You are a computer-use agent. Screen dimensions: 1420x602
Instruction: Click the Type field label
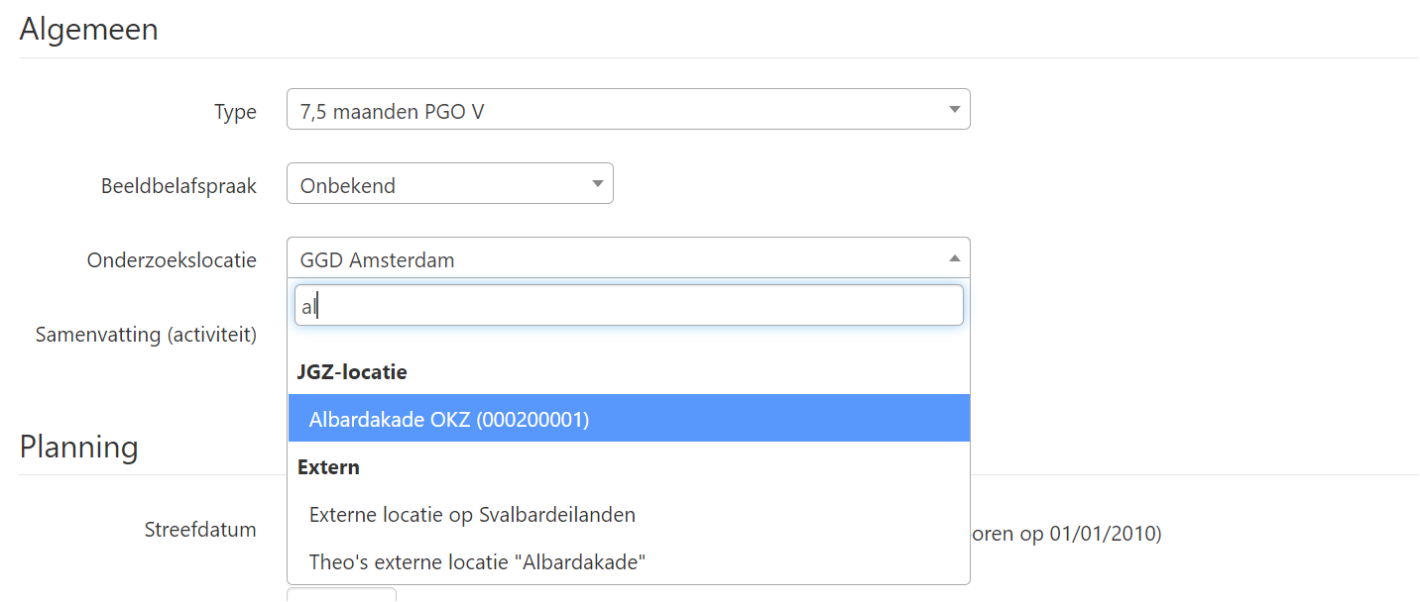click(235, 112)
